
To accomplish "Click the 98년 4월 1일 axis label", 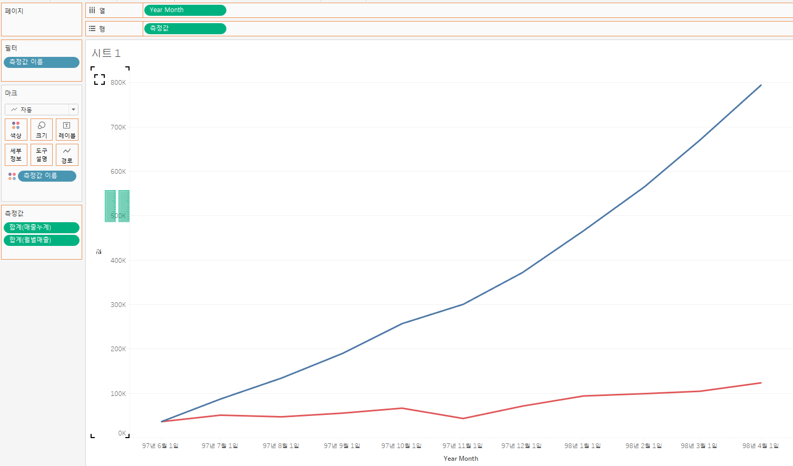I will [760, 446].
